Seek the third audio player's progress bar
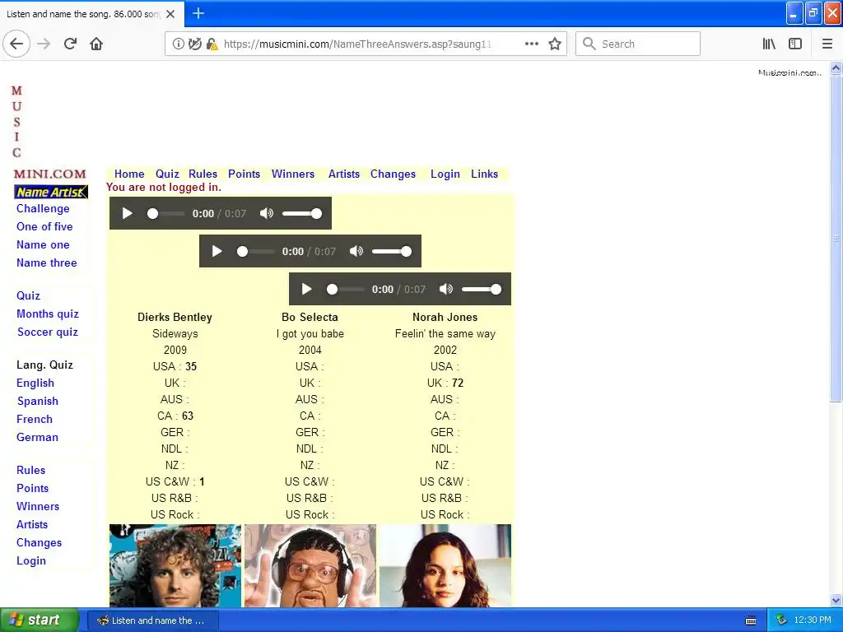This screenshot has height=632, width=843. pyautogui.click(x=345, y=289)
